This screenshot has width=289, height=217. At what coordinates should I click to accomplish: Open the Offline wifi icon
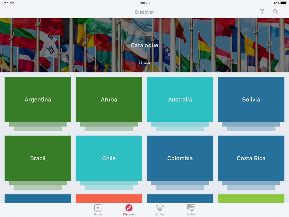click(x=160, y=208)
